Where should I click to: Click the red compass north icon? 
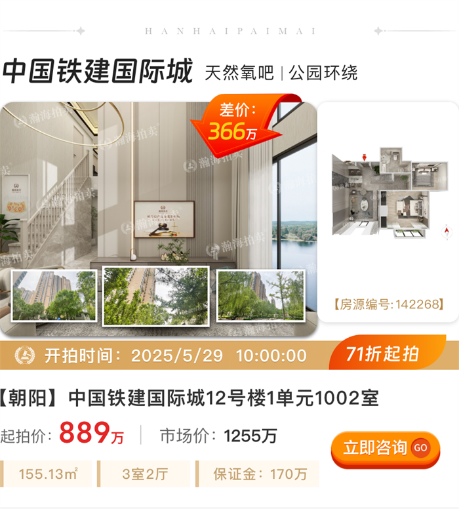447,232
